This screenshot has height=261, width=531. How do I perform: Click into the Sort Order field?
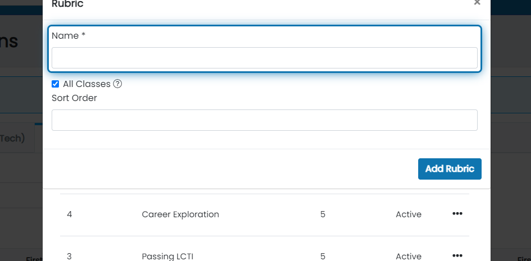(264, 120)
